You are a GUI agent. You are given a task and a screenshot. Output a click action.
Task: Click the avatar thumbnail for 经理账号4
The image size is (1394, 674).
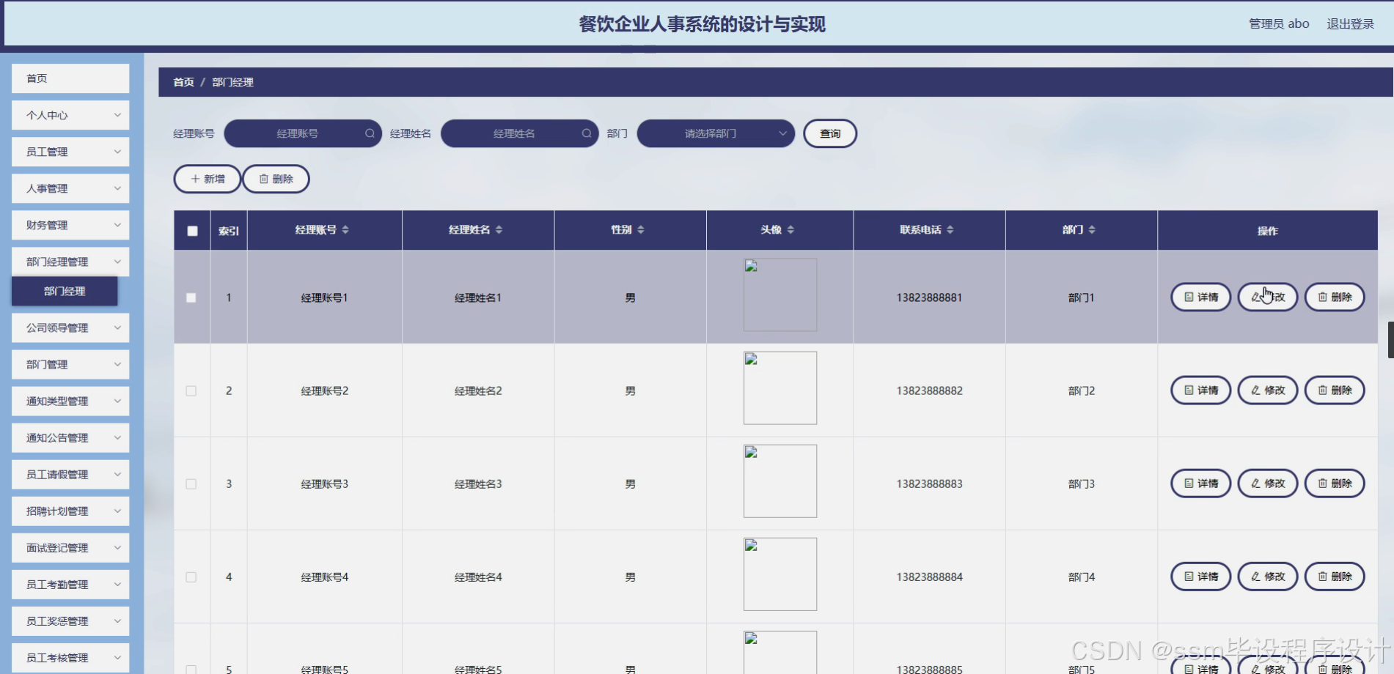(780, 574)
